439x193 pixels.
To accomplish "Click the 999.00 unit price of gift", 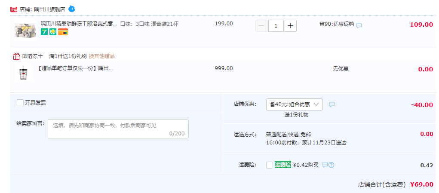I will tap(224, 68).
